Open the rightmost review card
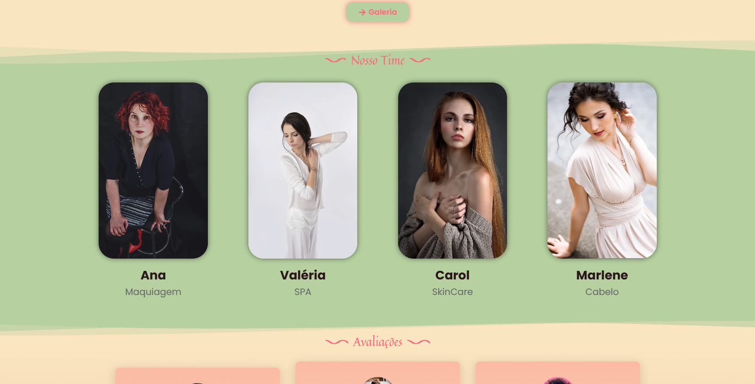Viewport: 755px width, 384px height. pyautogui.click(x=558, y=373)
